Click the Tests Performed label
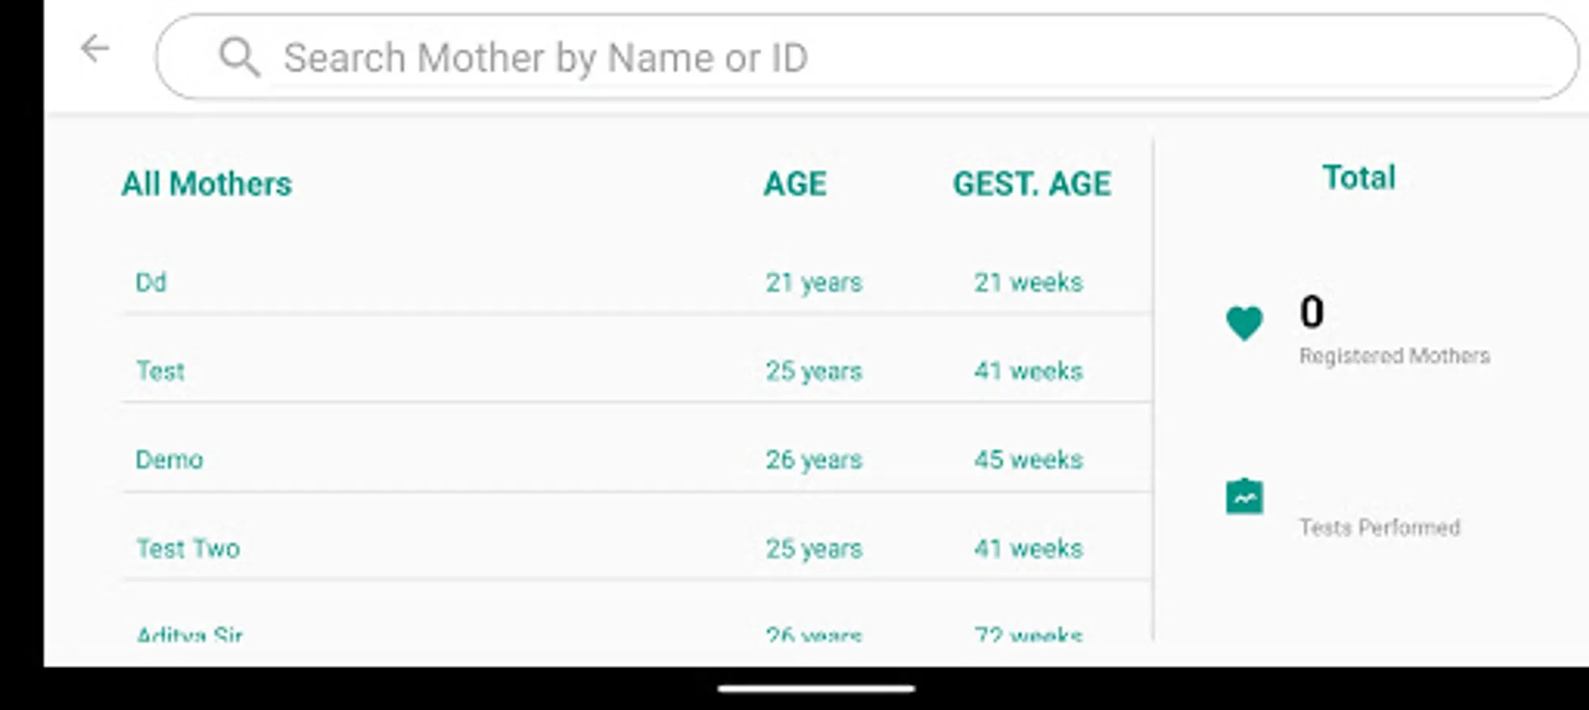 tap(1380, 527)
